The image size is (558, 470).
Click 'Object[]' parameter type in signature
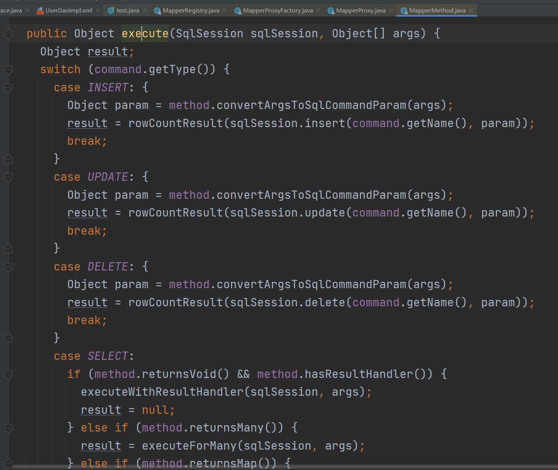[359, 34]
